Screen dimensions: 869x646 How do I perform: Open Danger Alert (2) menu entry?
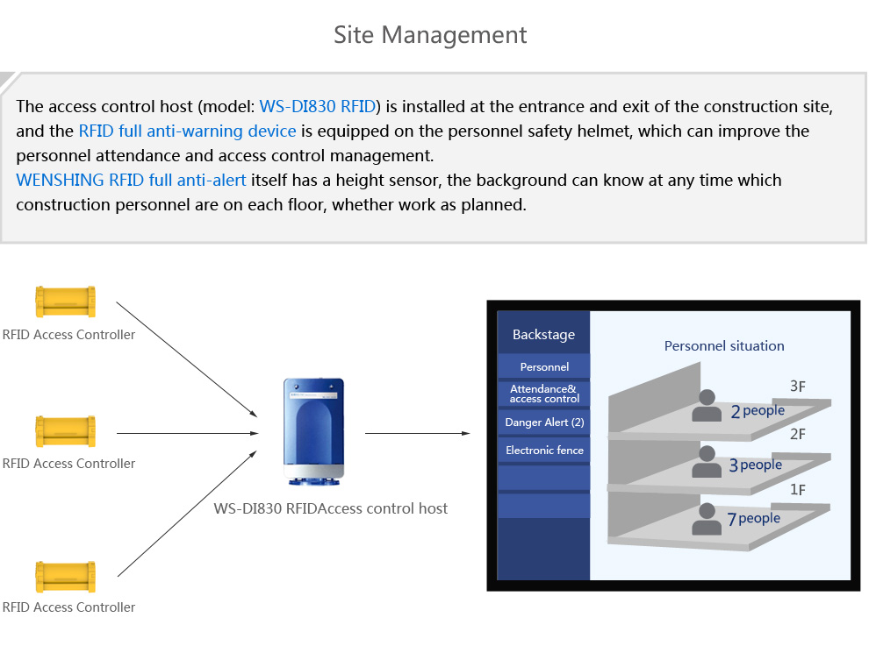click(544, 422)
